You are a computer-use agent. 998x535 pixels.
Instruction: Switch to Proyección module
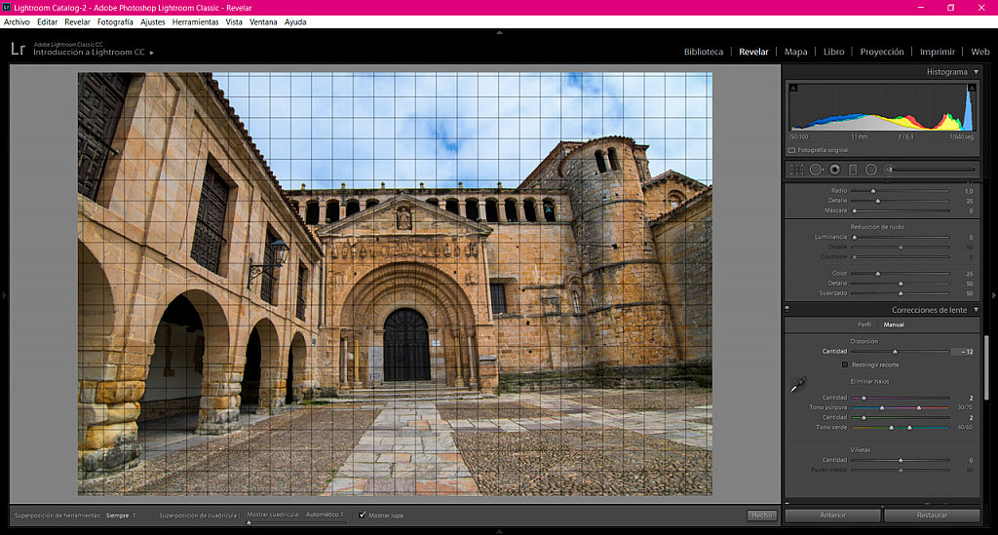coord(881,52)
